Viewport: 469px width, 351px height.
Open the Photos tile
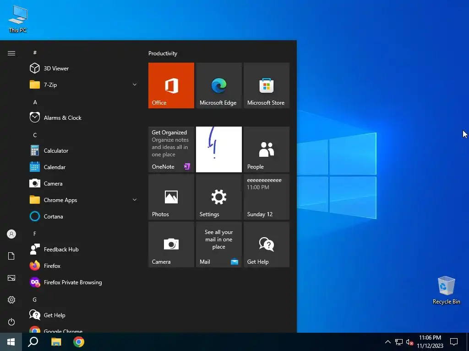[x=171, y=197]
